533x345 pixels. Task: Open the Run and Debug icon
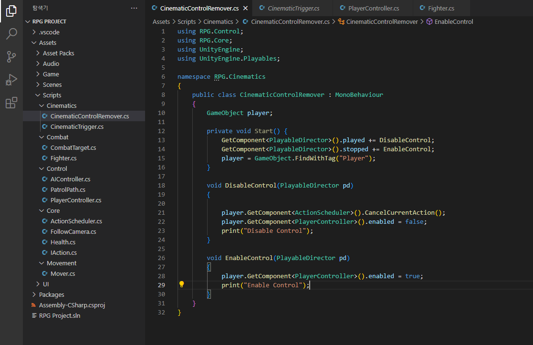point(11,80)
